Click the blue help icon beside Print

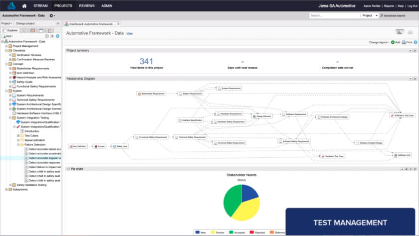click(415, 43)
